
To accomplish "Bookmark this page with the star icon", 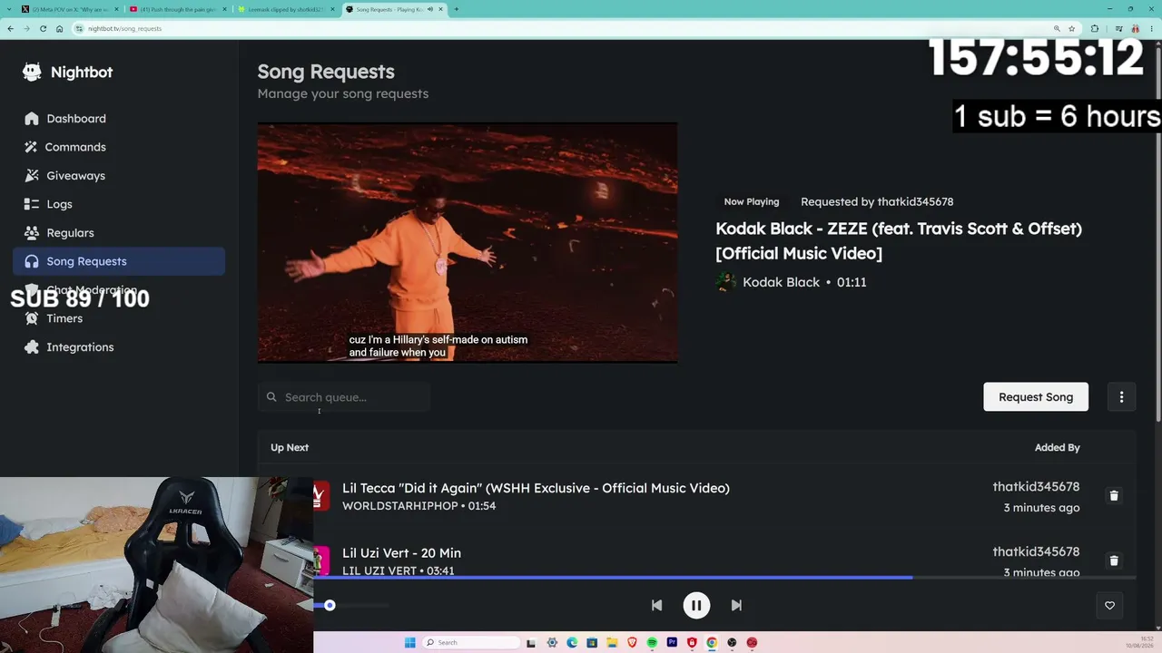I will point(1071,28).
